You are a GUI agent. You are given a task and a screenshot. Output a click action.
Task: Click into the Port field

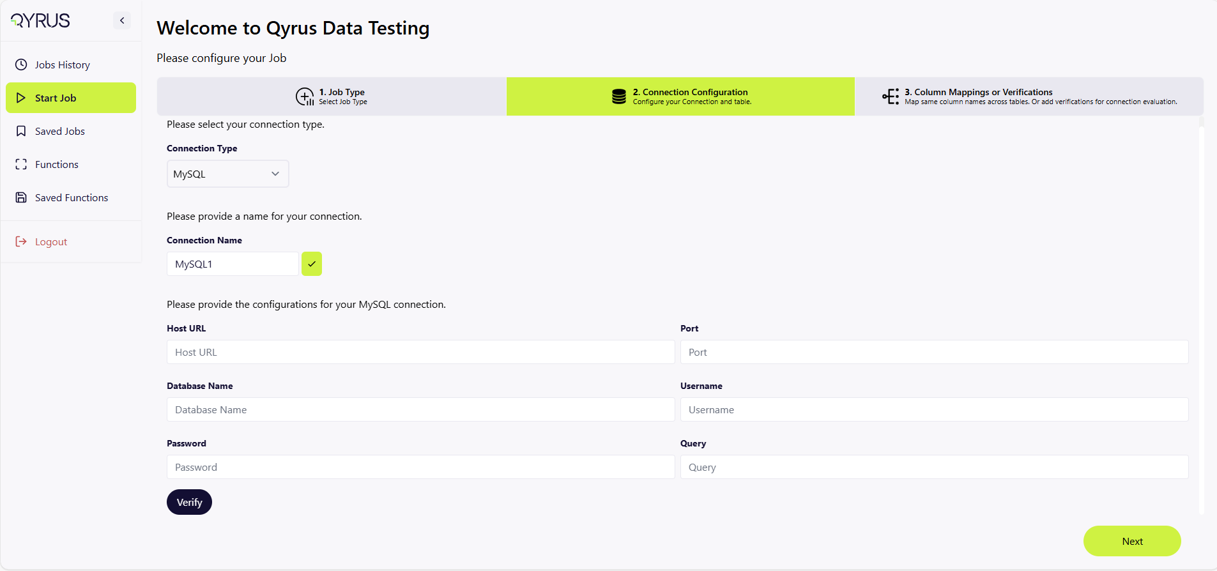coord(933,352)
